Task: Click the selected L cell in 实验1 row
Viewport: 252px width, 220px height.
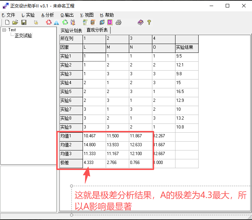Action: [x=94, y=57]
